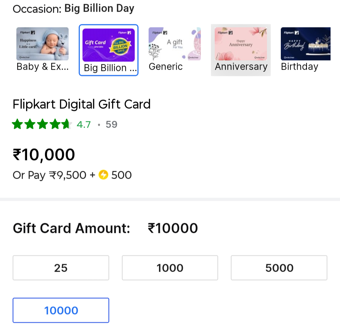The width and height of the screenshot is (340, 324).
Task: Select the 25 amount option
Action: tap(61, 268)
